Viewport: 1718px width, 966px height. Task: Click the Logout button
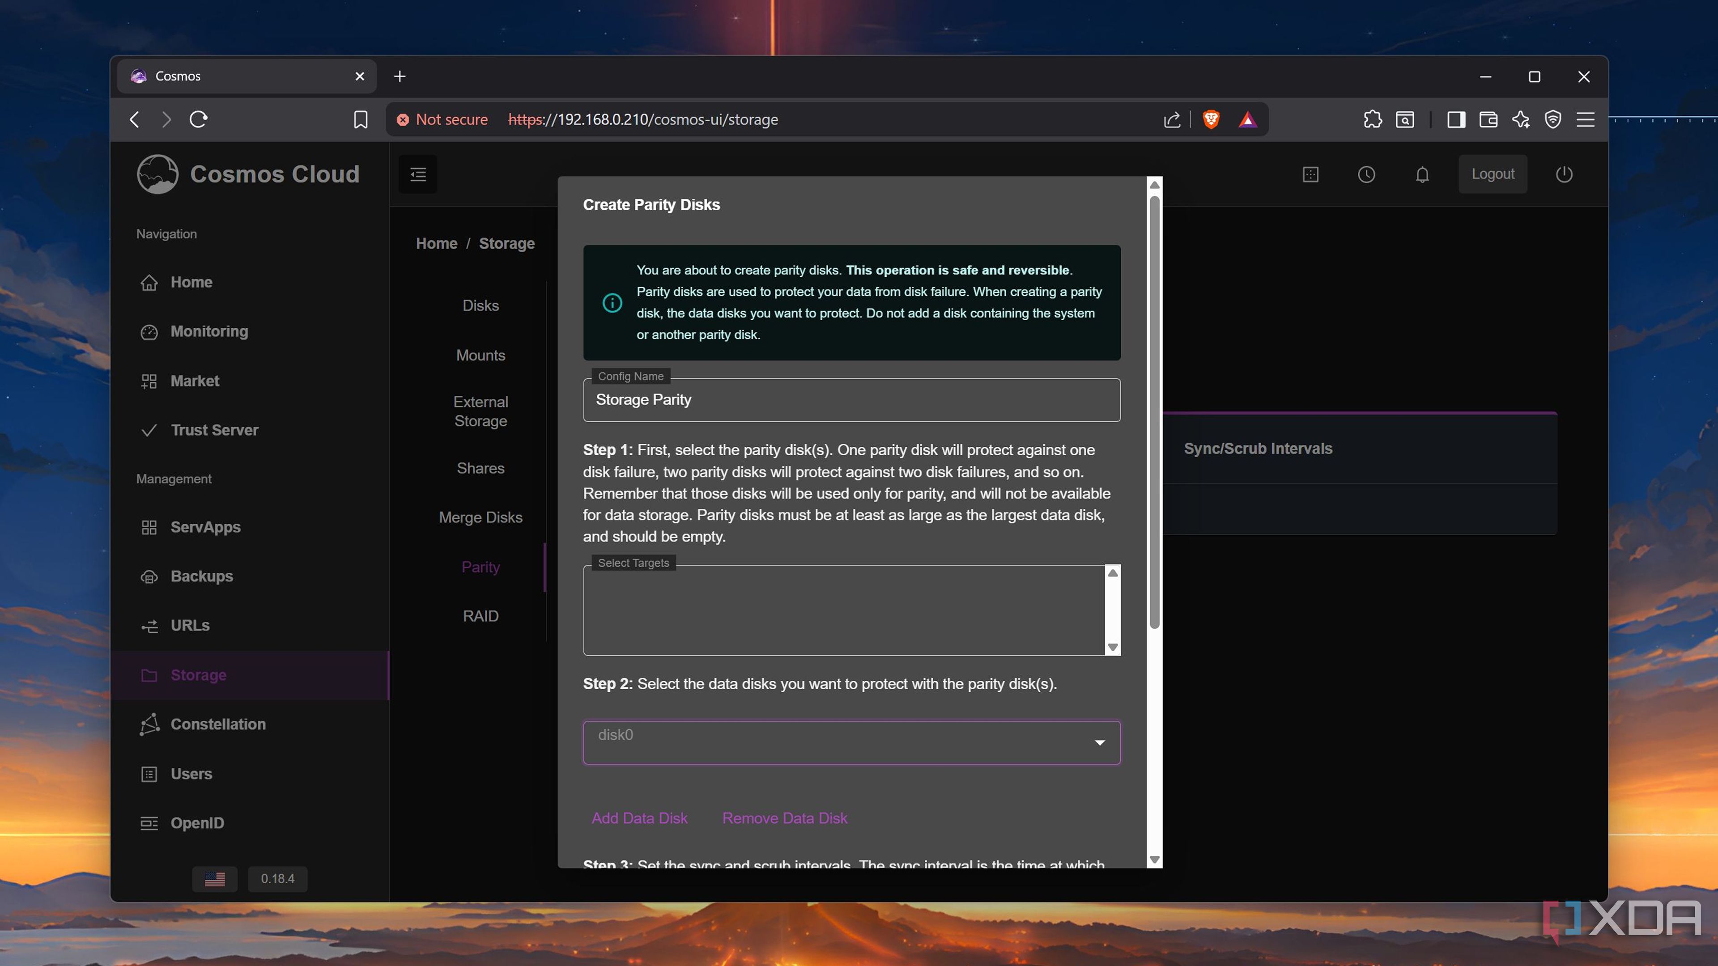1492,174
